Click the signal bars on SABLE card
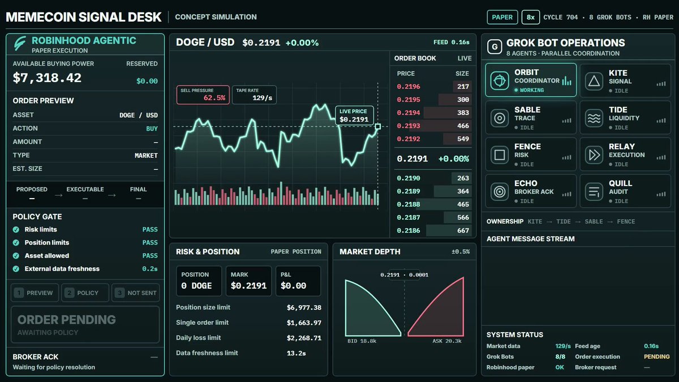Image resolution: width=679 pixels, height=382 pixels. click(x=566, y=121)
